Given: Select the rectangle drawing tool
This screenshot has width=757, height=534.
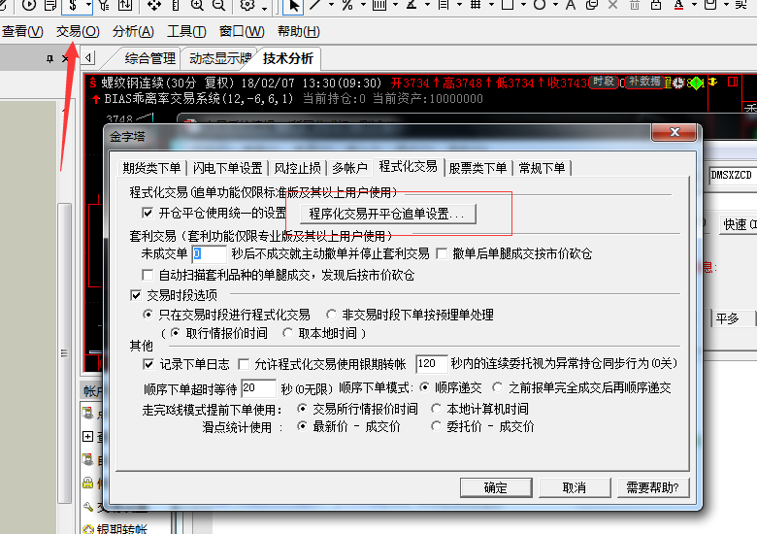Looking at the screenshot, I should pos(508,5).
